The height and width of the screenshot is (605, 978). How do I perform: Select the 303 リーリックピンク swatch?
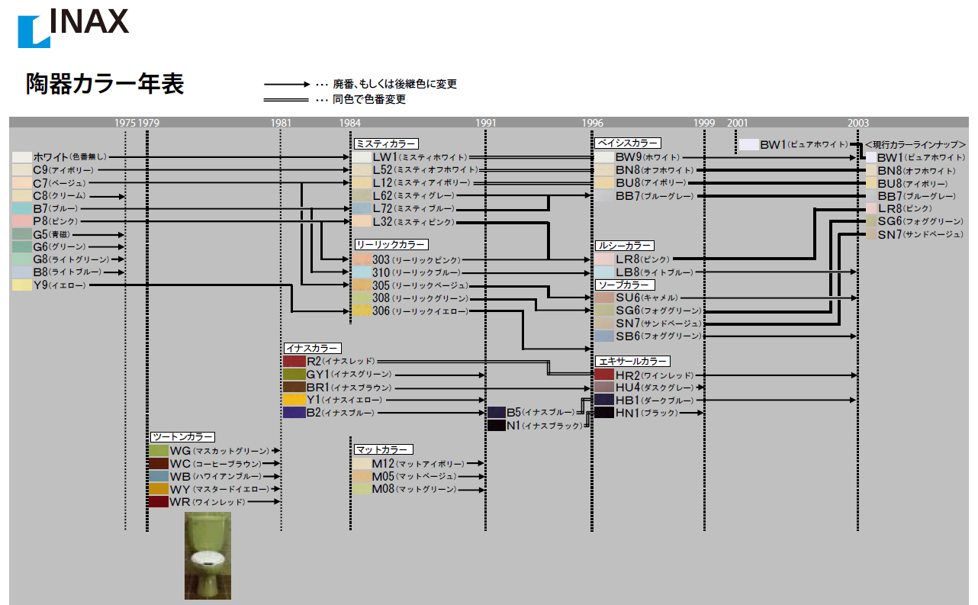pos(362,259)
